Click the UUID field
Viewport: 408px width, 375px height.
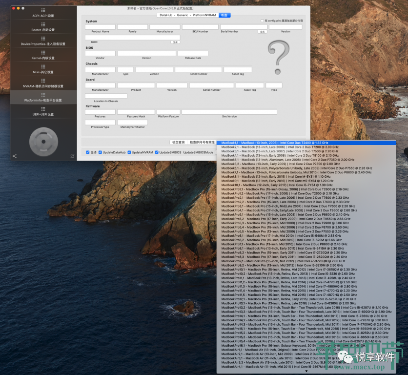pyautogui.click(x=132, y=37)
